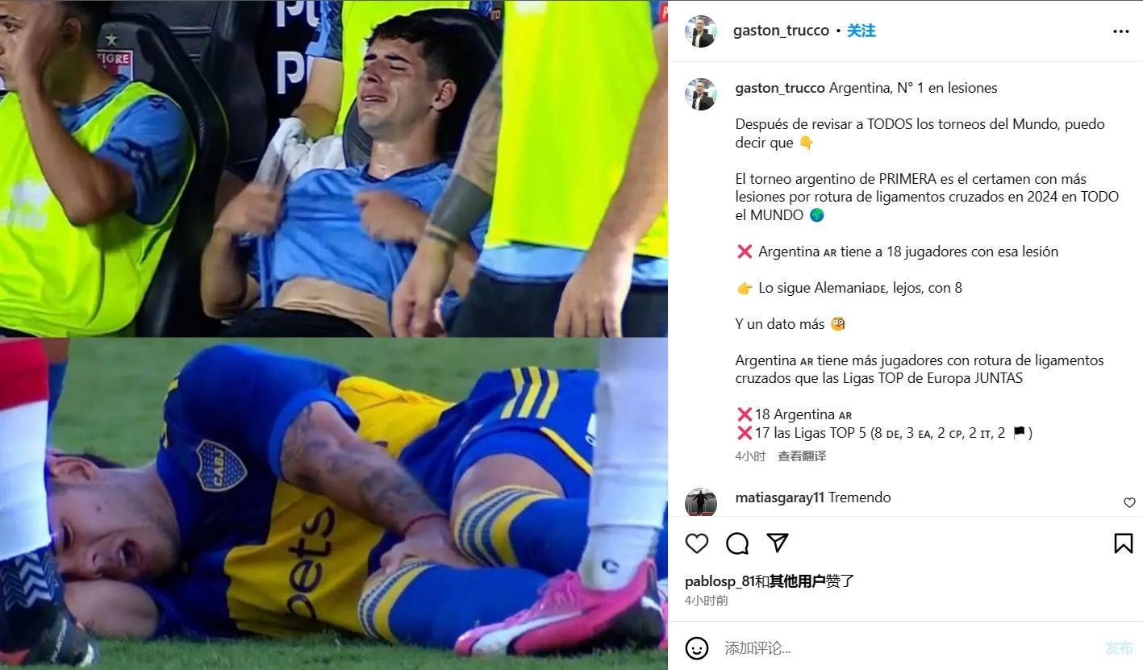This screenshot has height=670, width=1143.
Task: Click the 4小时前 post timestamp
Action: tap(707, 601)
